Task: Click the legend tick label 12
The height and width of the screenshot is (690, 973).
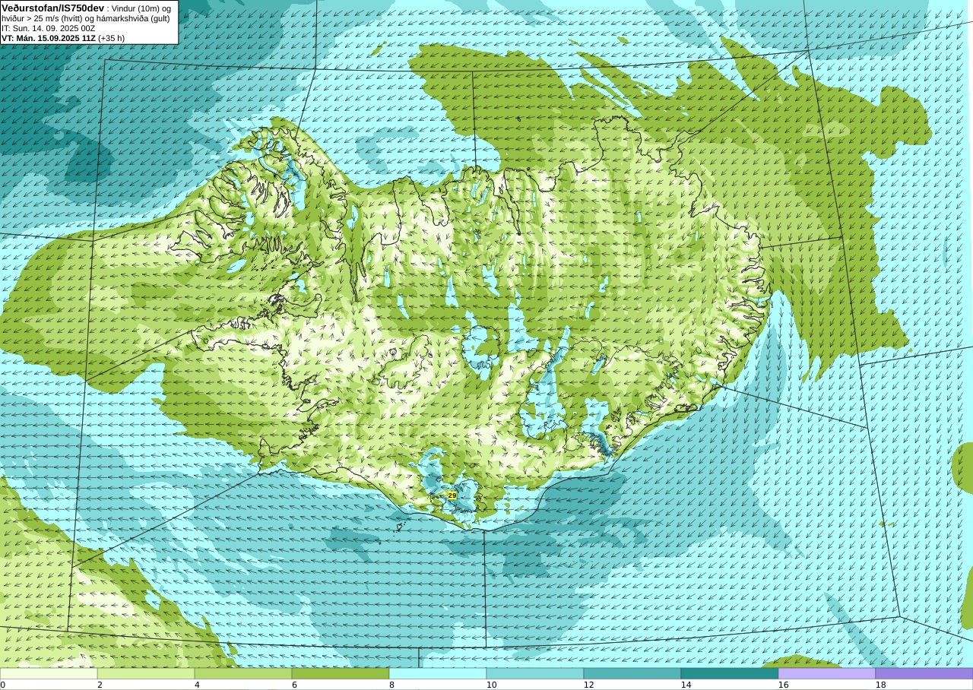Action: click(588, 685)
